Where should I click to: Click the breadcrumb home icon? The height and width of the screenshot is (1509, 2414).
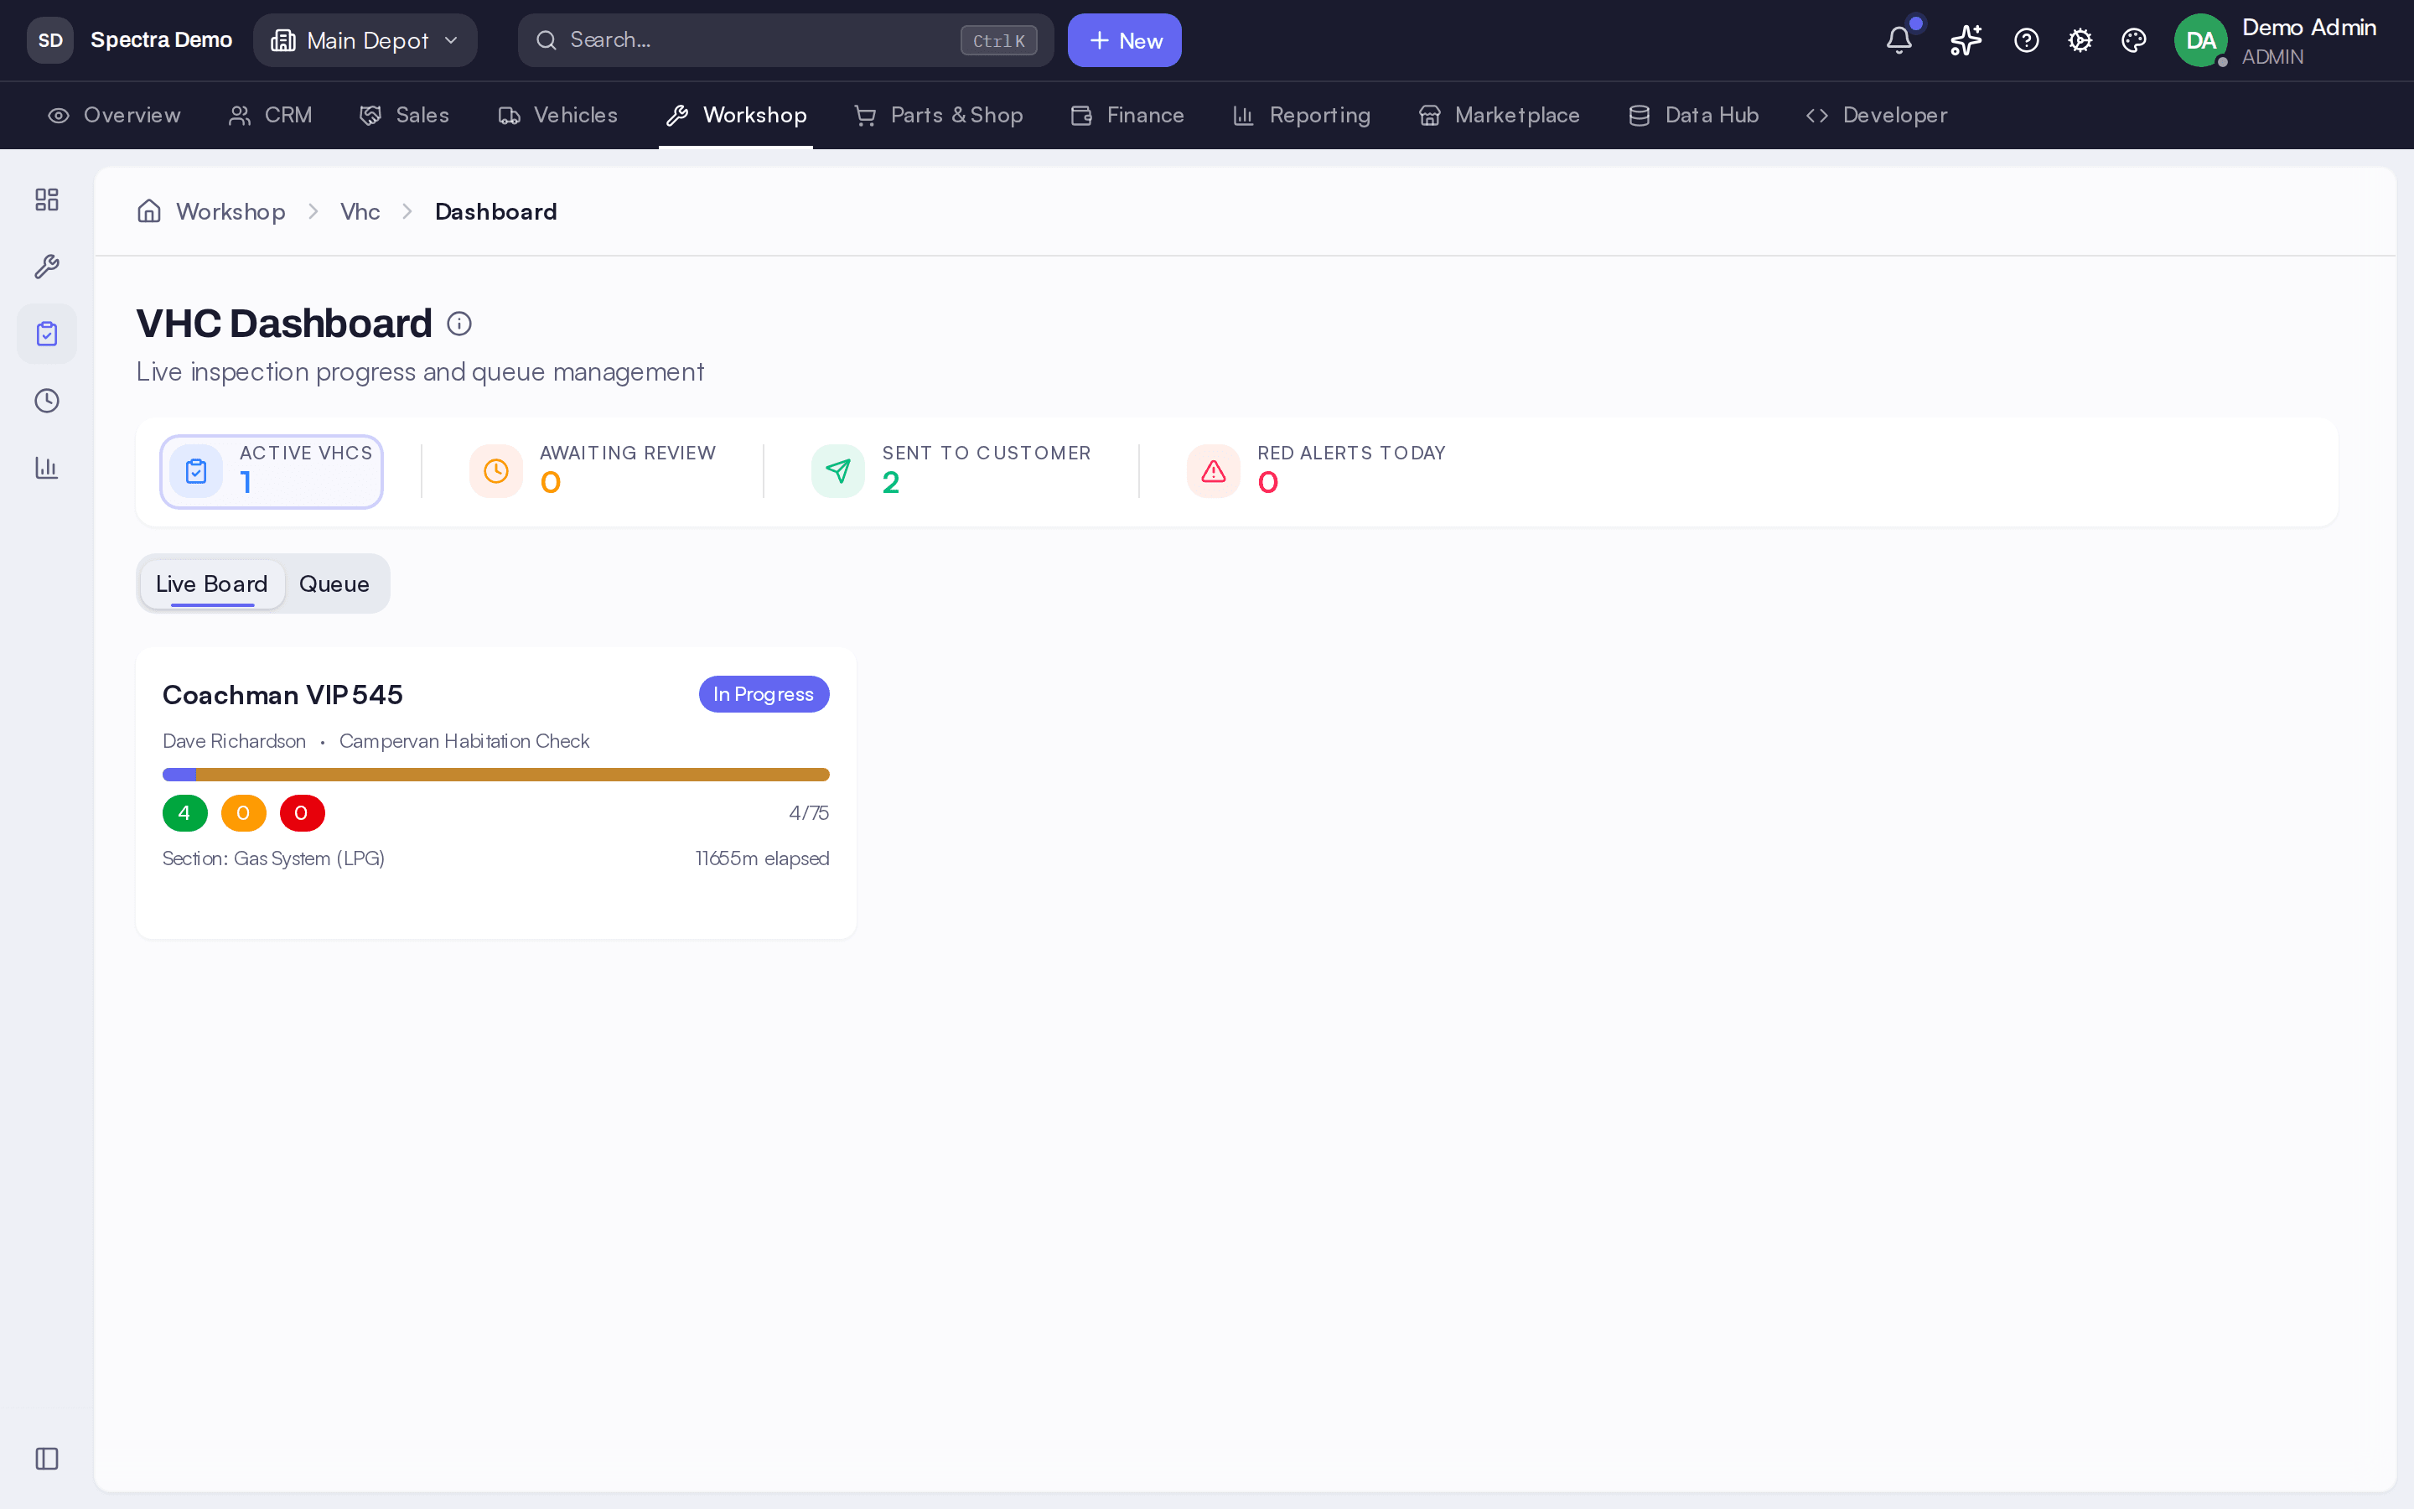click(148, 210)
